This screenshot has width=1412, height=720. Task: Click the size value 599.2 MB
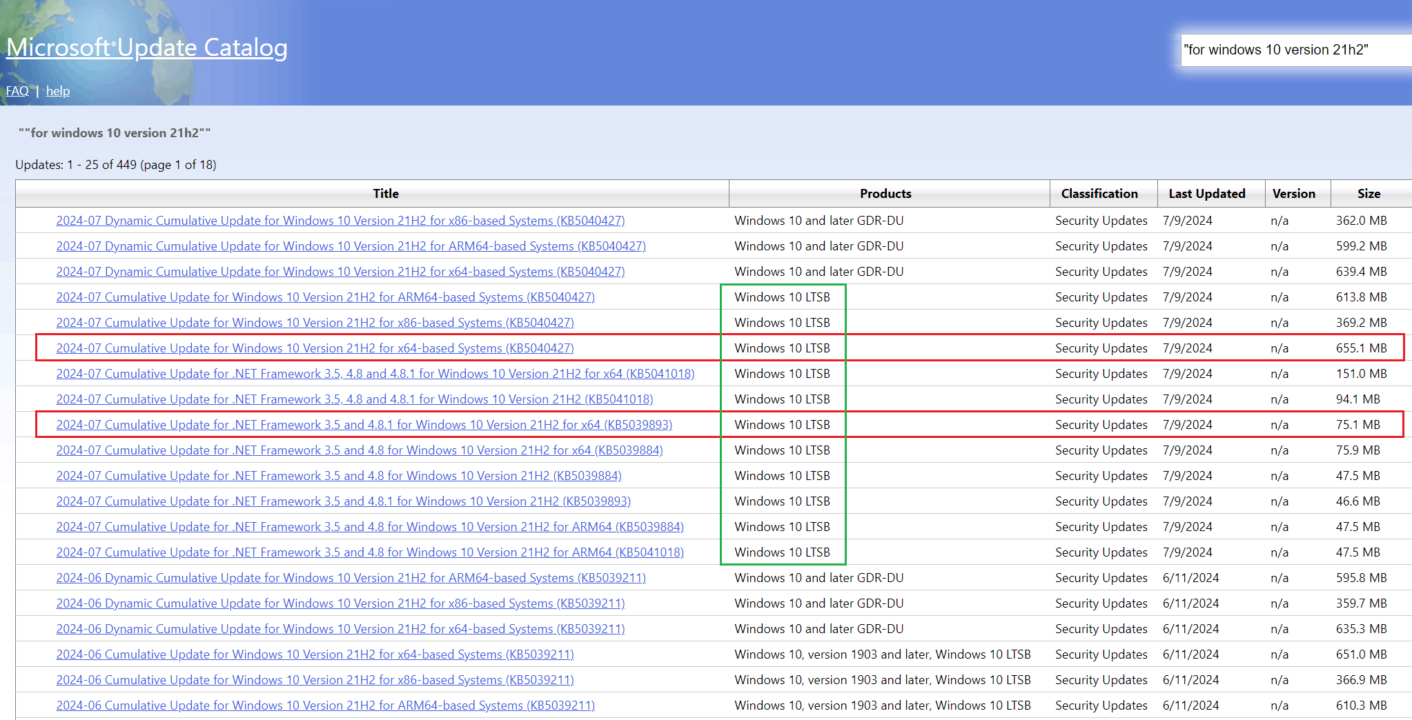(x=1361, y=246)
